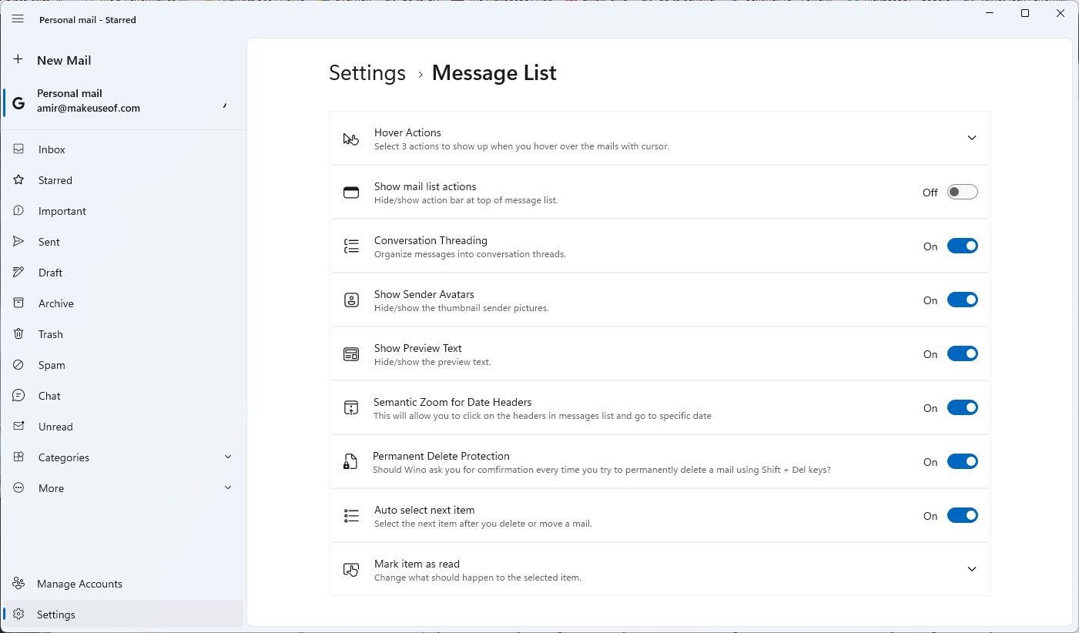Turn off Show Sender Avatars

[963, 300]
